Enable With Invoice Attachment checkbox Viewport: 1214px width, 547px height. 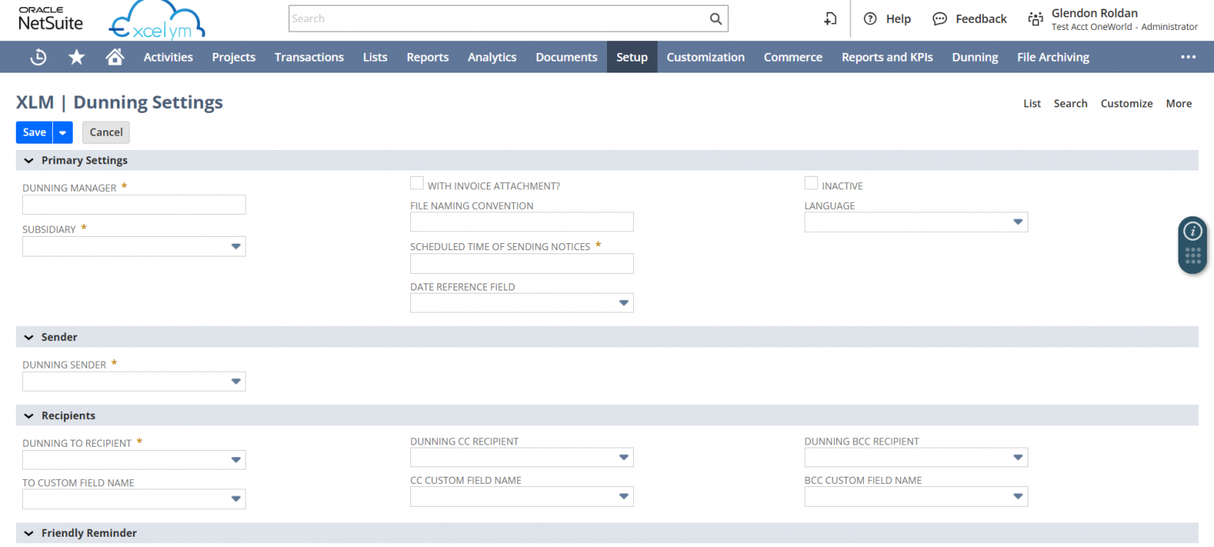point(417,184)
